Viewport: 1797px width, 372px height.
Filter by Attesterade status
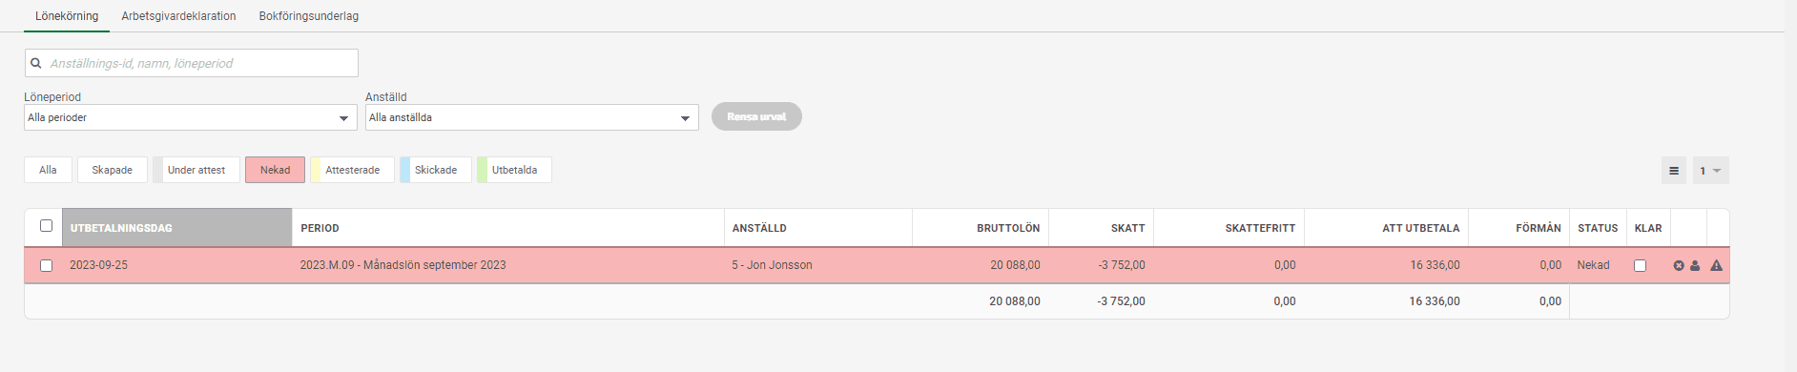tap(352, 170)
